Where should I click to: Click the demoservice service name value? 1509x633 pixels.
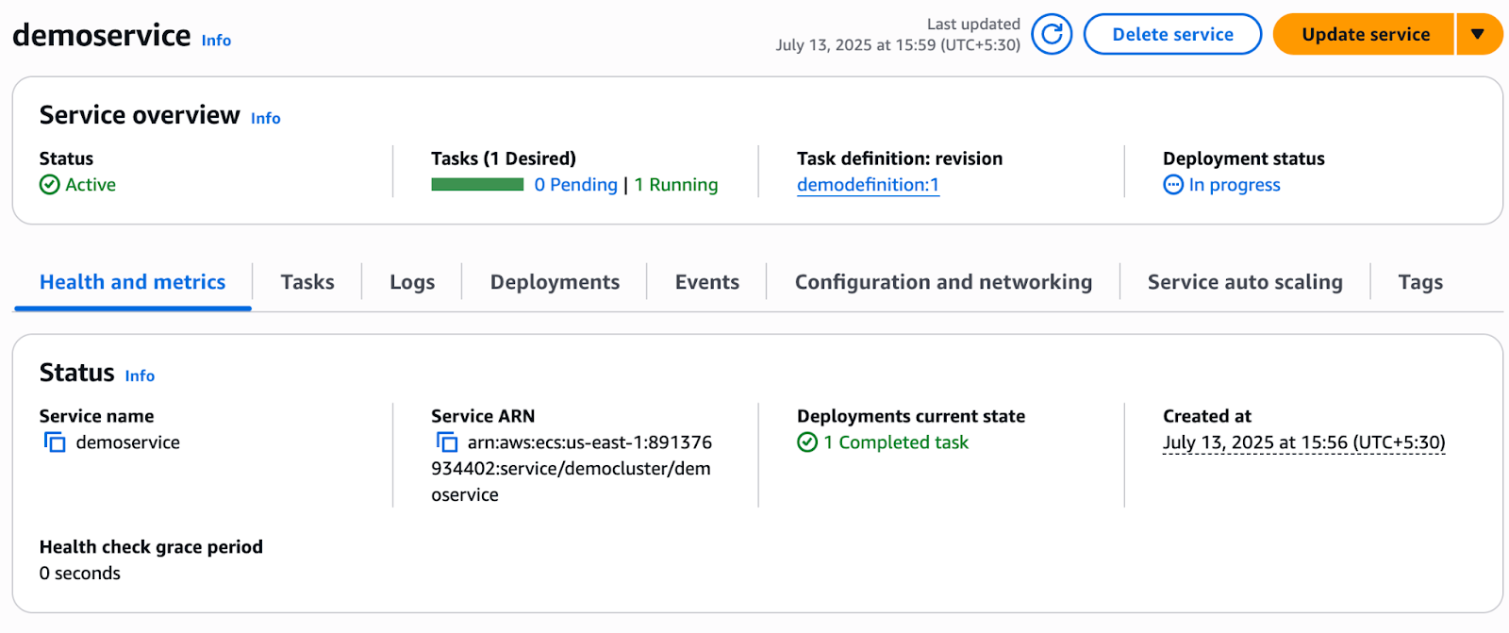tap(127, 442)
